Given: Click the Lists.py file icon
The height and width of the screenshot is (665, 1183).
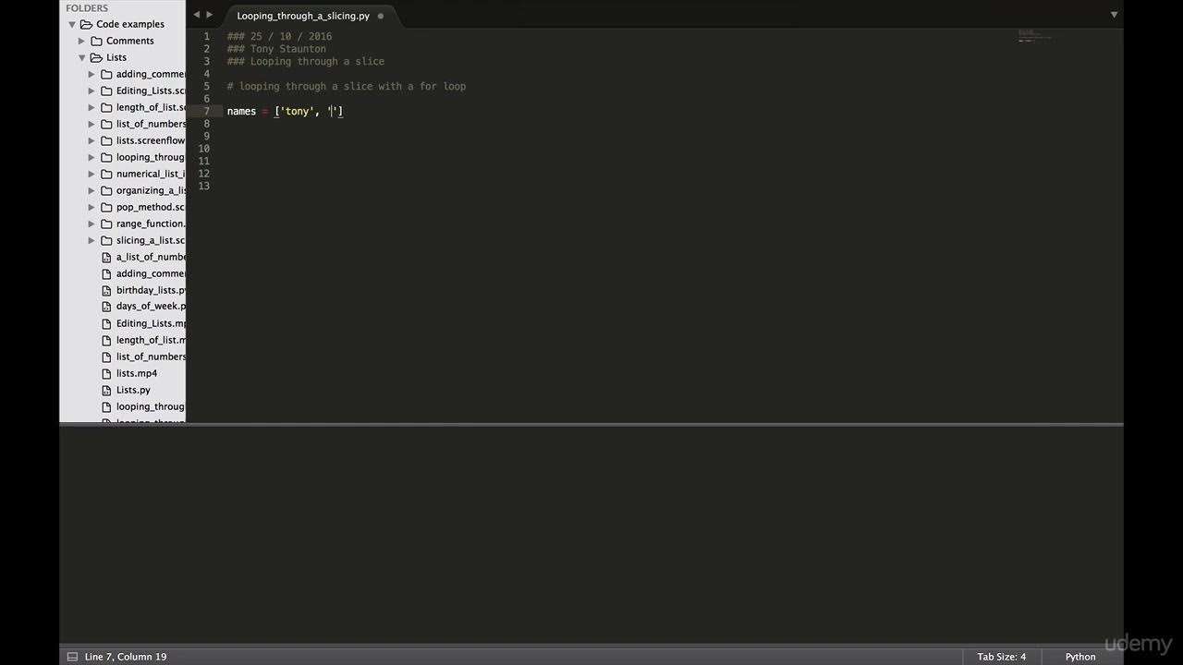Looking at the screenshot, I should [106, 390].
